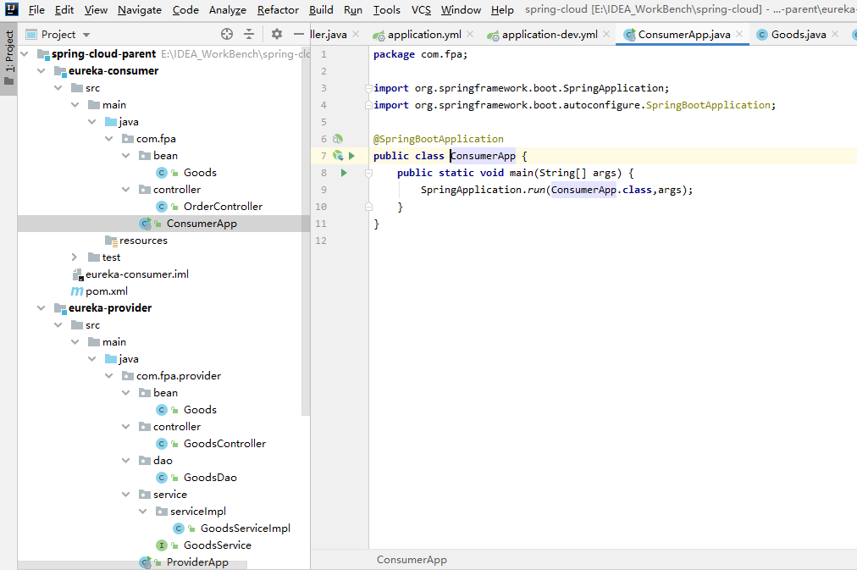Open the Build menu

click(321, 10)
